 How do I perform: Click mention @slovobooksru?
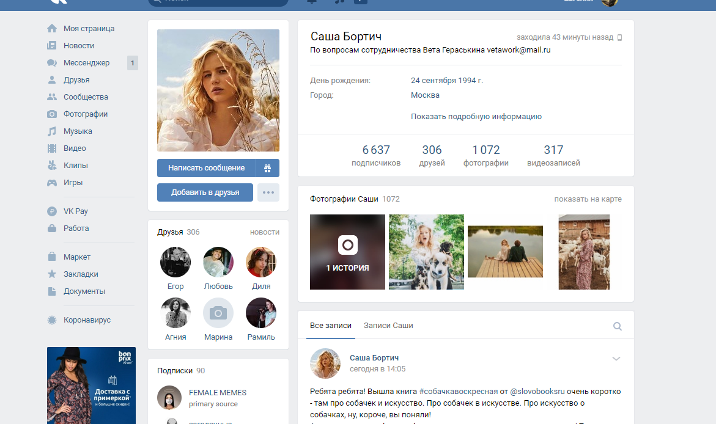[x=537, y=391]
